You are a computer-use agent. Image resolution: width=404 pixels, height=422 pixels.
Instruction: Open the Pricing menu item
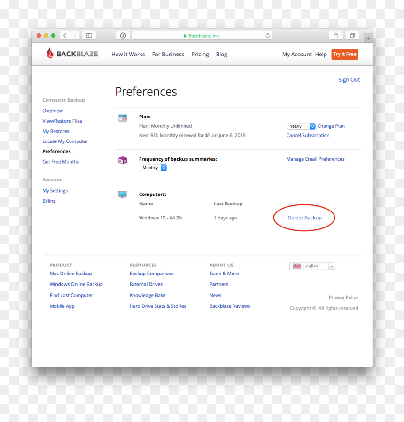coord(200,55)
